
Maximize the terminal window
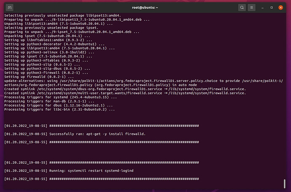coord(272,8)
